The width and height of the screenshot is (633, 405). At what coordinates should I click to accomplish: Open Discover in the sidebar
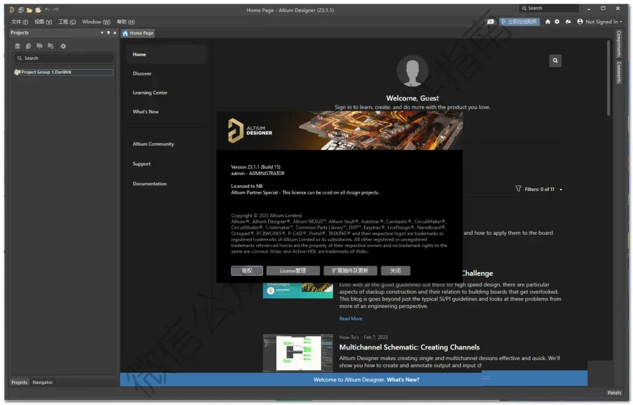(142, 73)
